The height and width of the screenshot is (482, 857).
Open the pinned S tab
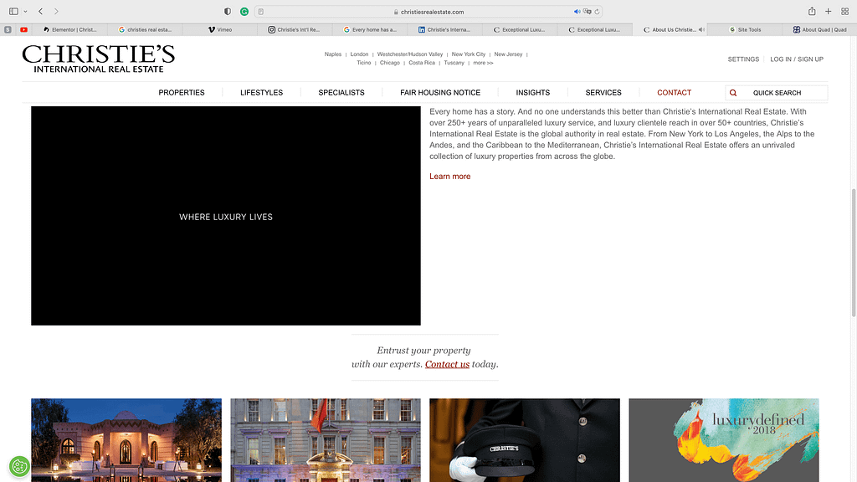[8, 29]
